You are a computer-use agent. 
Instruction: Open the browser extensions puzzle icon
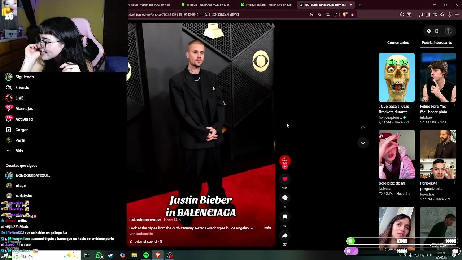pyautogui.click(x=402, y=14)
